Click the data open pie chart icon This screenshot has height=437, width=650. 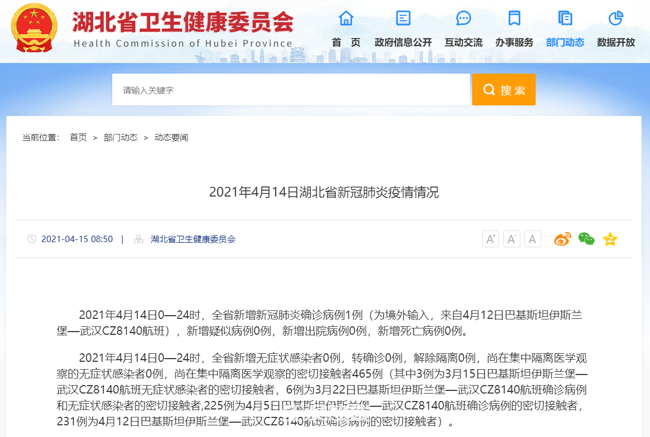616,18
